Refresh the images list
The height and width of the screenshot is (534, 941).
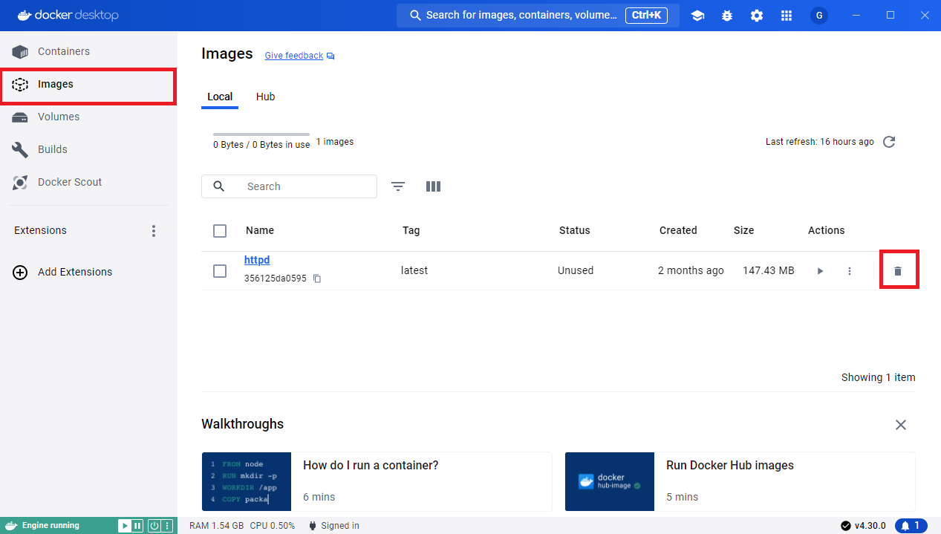[889, 142]
